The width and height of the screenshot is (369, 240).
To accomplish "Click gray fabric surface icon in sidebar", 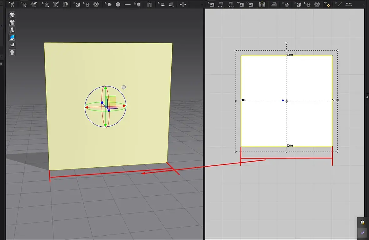I will click(12, 45).
